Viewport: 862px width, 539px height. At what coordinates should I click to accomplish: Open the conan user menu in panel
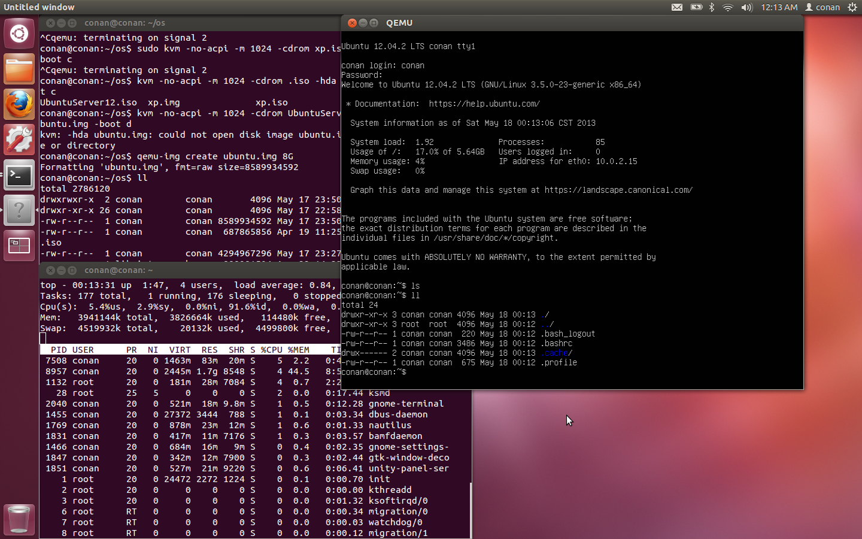(822, 7)
